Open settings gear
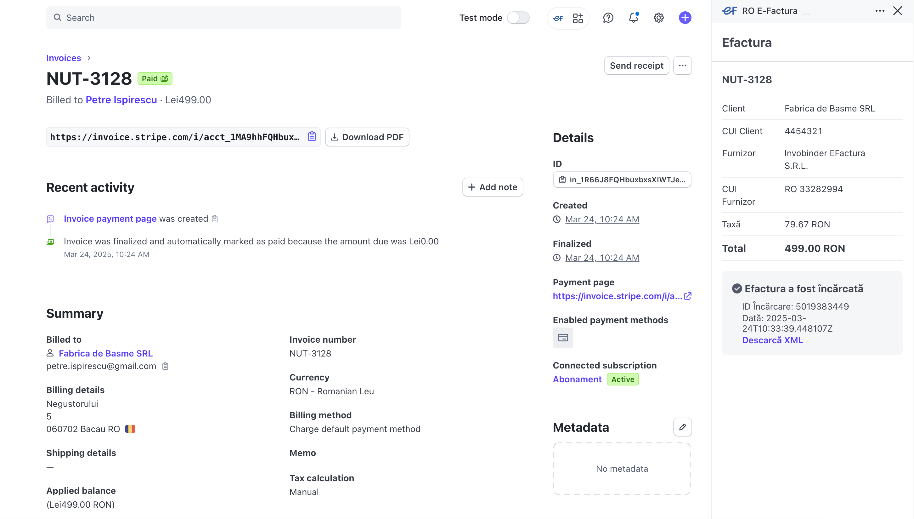914x519 pixels. coord(659,18)
